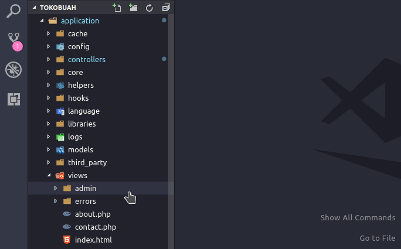Collapse the views folder arrow
This screenshot has width=401, height=249.
pyautogui.click(x=49, y=175)
